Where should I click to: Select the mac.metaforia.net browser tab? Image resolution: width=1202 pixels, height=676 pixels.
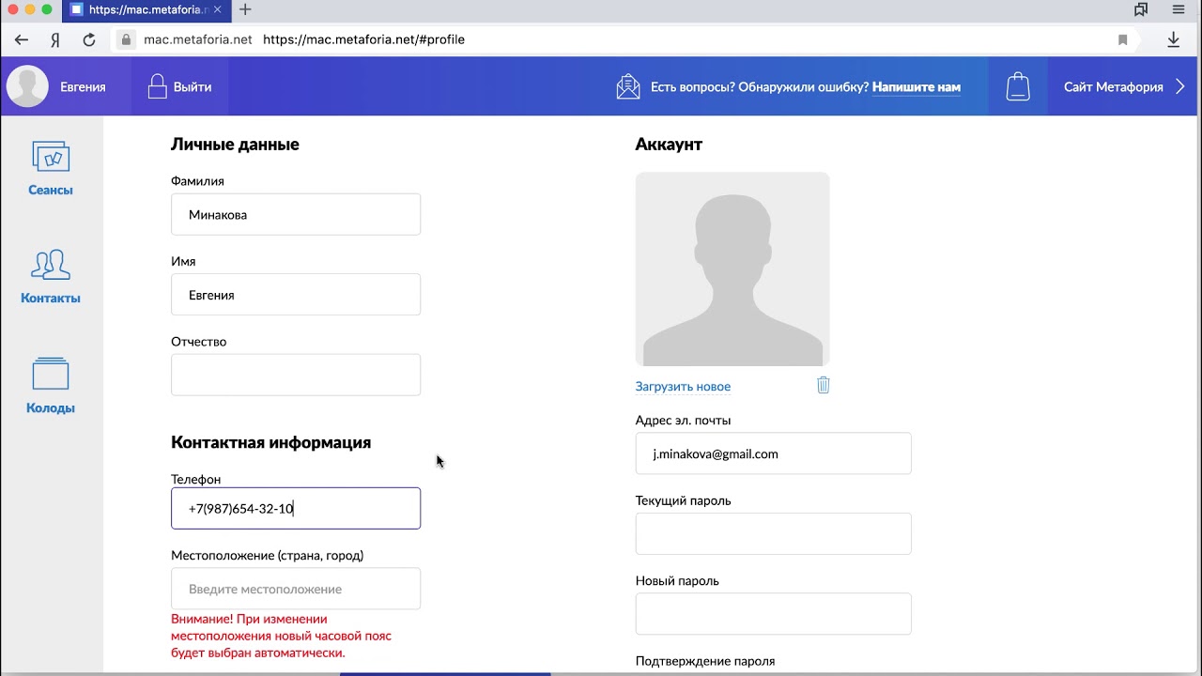coord(145,9)
